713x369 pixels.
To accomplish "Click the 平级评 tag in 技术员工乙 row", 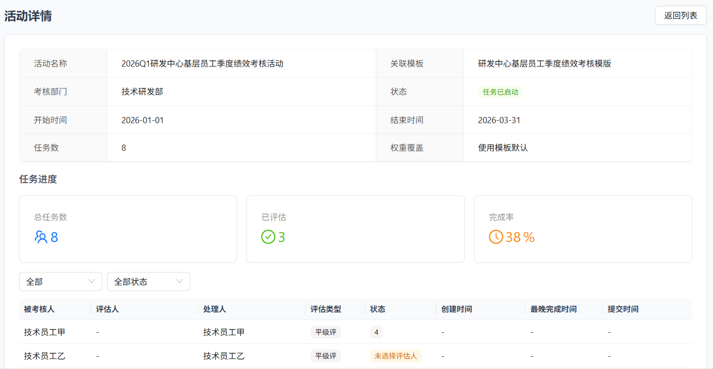I will coord(326,356).
